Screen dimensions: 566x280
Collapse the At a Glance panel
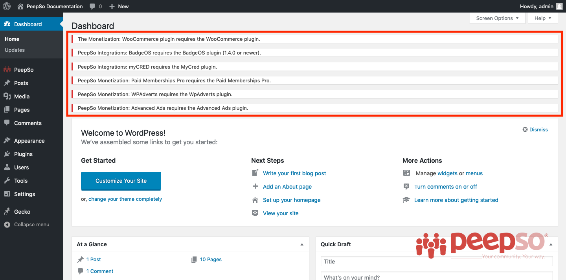(x=302, y=244)
